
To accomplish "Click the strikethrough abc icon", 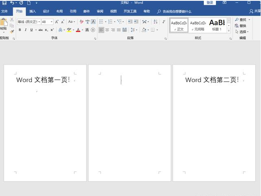I will pyautogui.click(x=40, y=30).
